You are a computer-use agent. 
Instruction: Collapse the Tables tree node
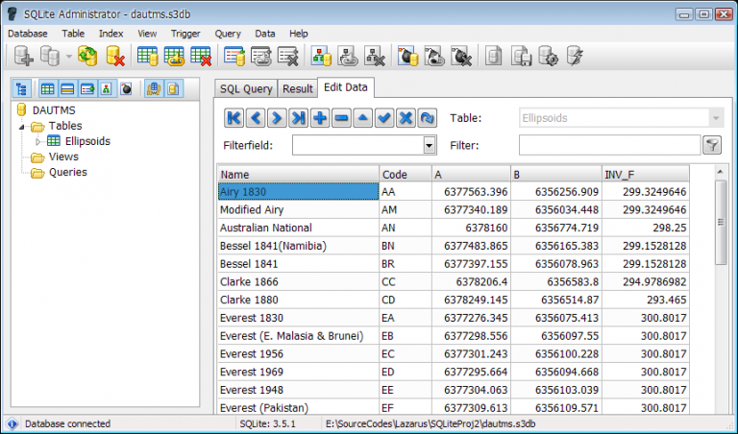pos(22,127)
